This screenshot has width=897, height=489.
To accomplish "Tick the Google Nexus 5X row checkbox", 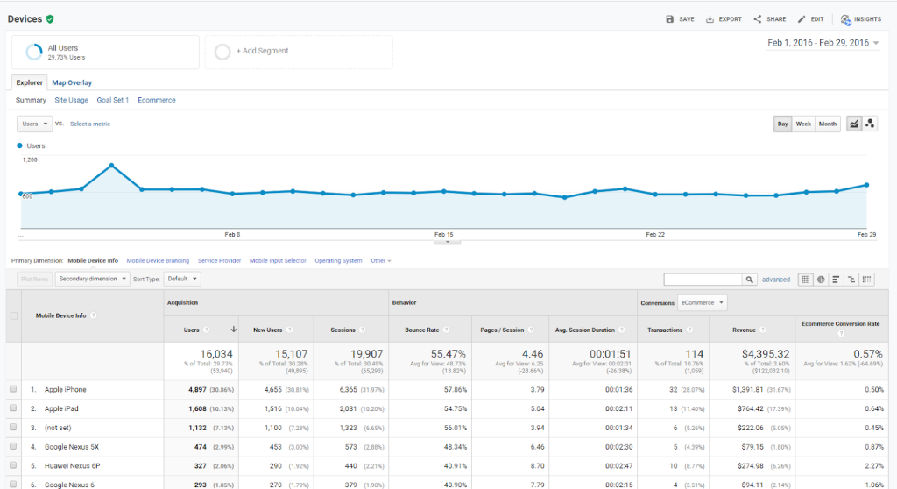I will pos(13,447).
